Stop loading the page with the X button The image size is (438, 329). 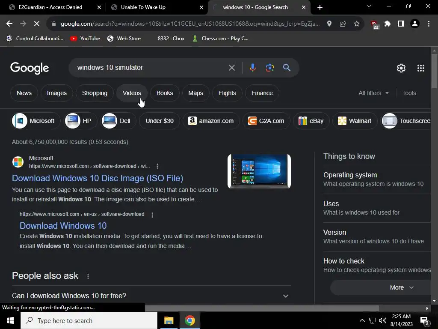coord(37,24)
